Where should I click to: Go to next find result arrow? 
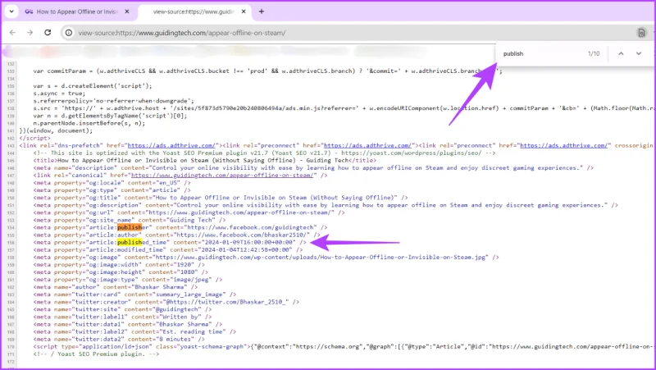click(639, 53)
